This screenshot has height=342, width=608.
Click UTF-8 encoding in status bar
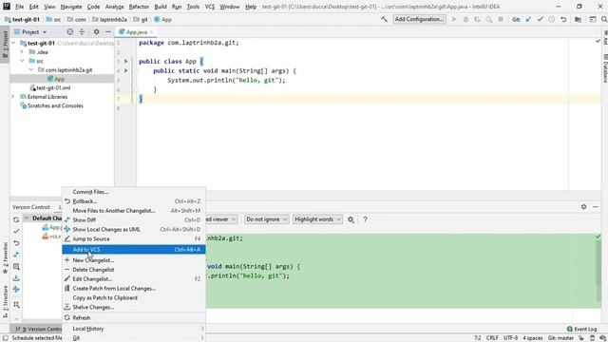511,338
